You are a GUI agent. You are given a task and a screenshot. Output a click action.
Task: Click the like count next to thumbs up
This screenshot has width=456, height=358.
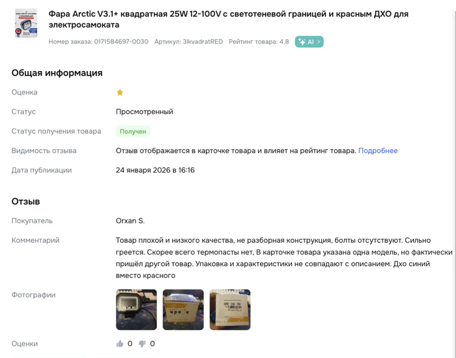tap(130, 344)
